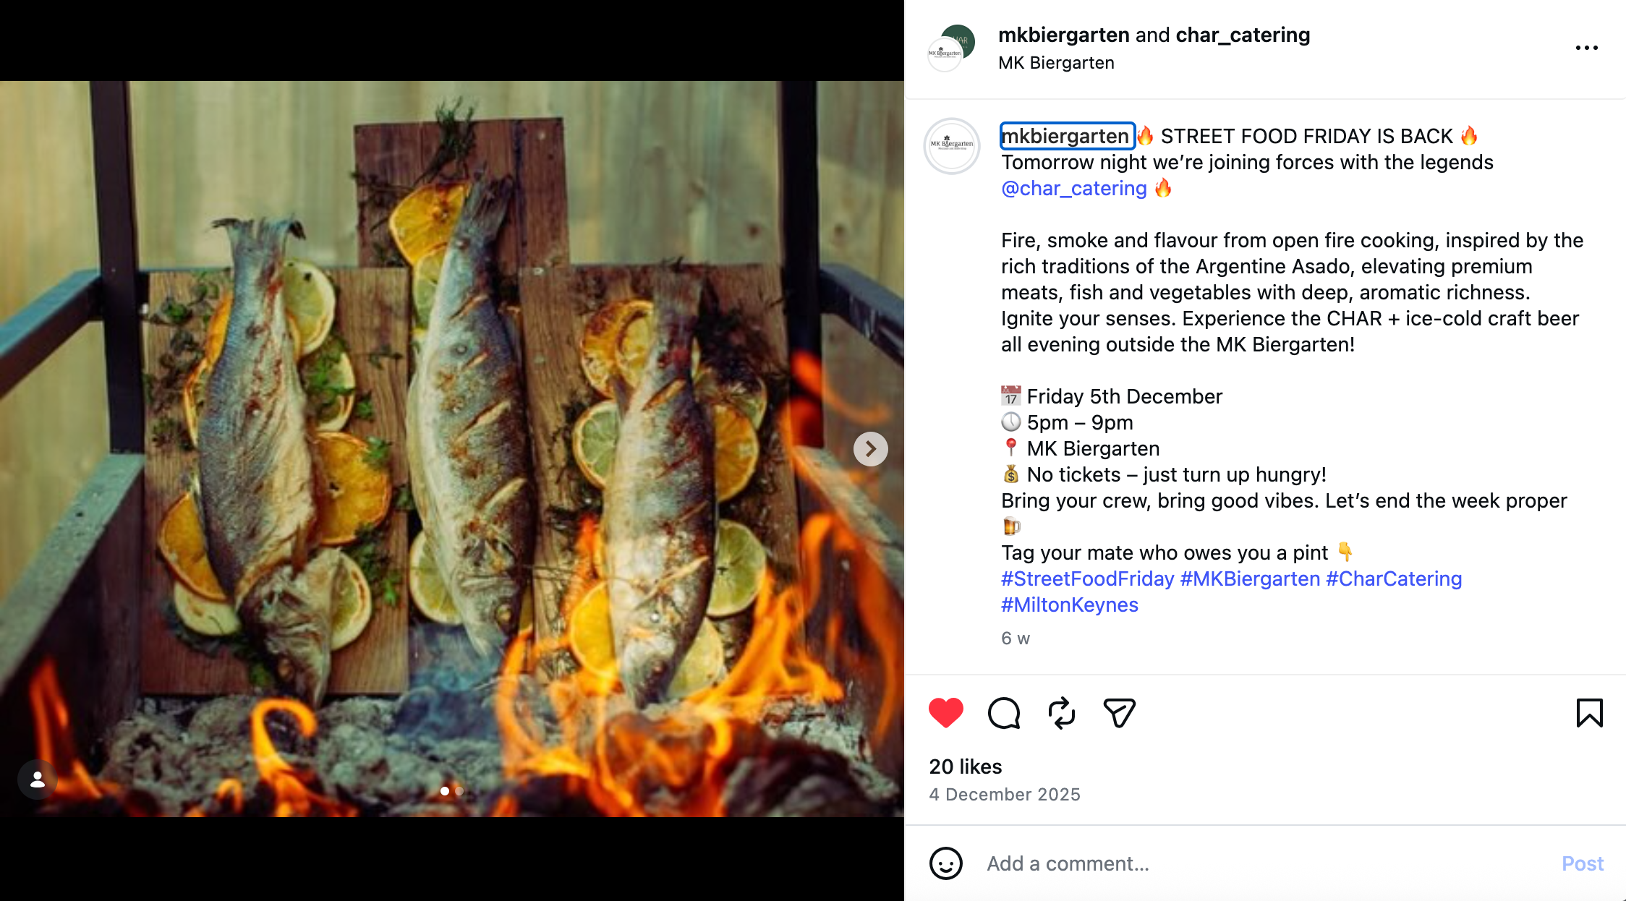Visit the #MiltonKeynes hashtag page
Image resolution: width=1626 pixels, height=901 pixels.
(1069, 605)
